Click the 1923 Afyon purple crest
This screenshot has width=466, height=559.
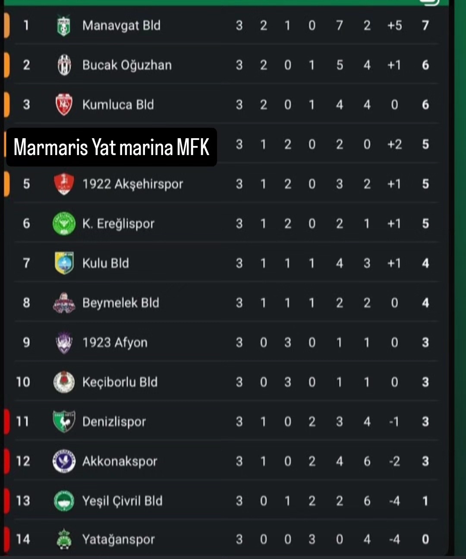[x=64, y=343]
